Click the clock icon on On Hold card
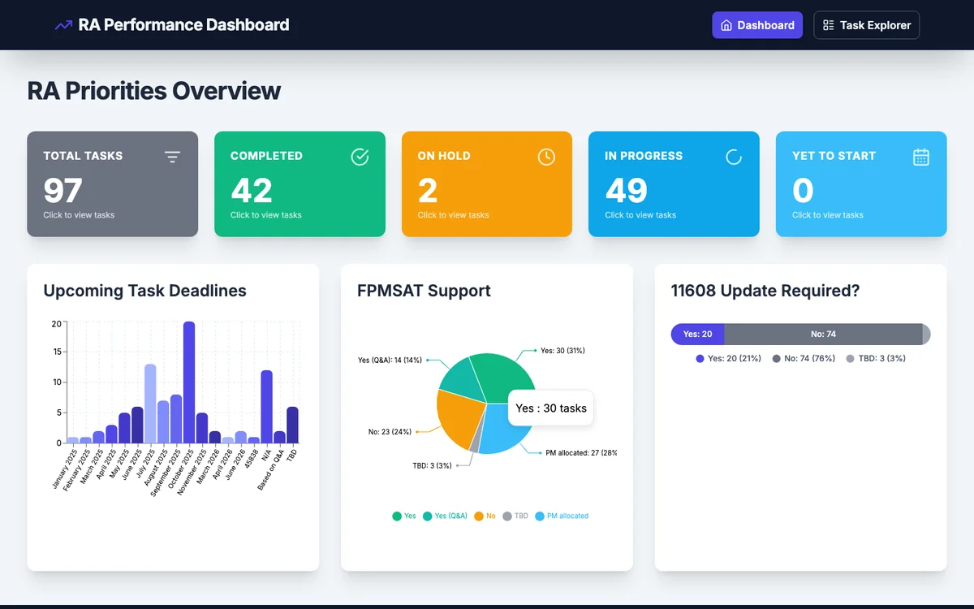The height and width of the screenshot is (609, 974). tap(546, 157)
